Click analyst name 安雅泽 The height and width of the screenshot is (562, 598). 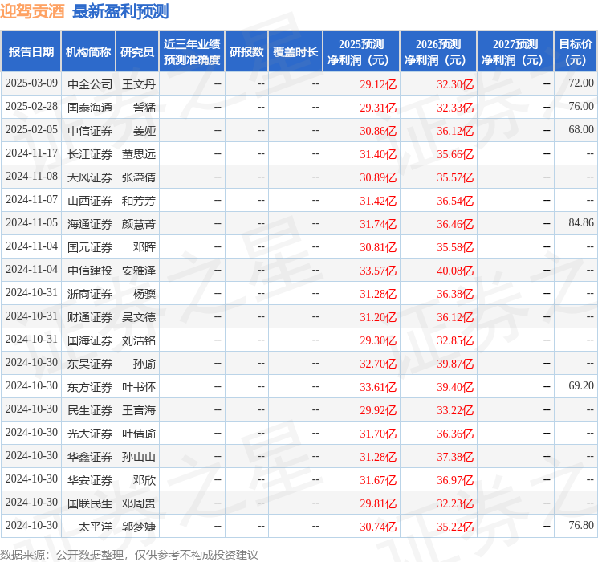coord(139,270)
